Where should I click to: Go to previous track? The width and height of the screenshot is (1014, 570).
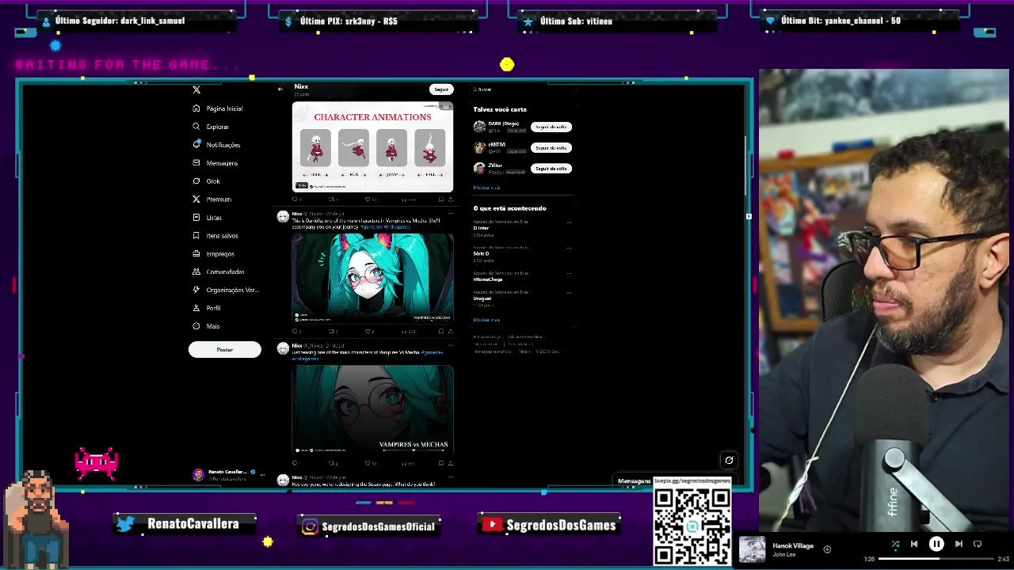click(914, 544)
